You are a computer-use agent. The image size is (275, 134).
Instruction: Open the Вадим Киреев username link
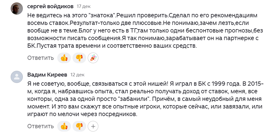click(x=47, y=74)
